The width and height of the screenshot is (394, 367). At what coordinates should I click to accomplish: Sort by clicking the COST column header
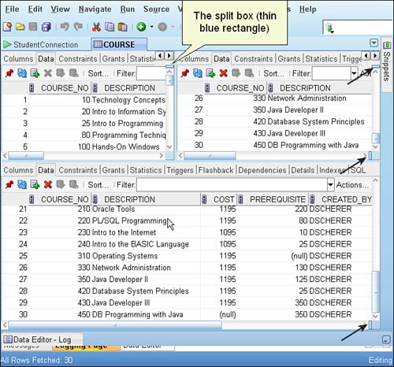click(x=224, y=199)
